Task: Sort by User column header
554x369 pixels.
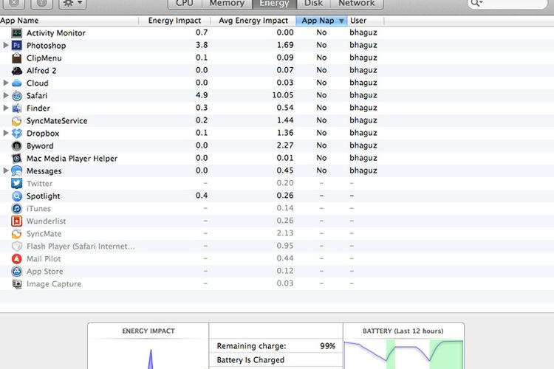Action: (366, 21)
